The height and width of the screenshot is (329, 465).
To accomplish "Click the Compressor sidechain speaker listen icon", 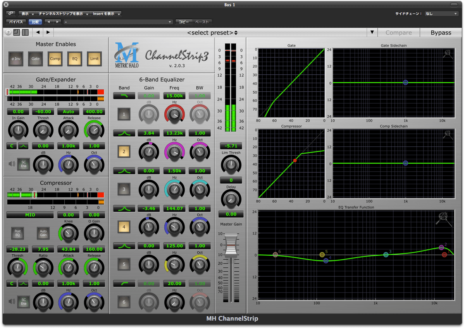I will pos(12,301).
